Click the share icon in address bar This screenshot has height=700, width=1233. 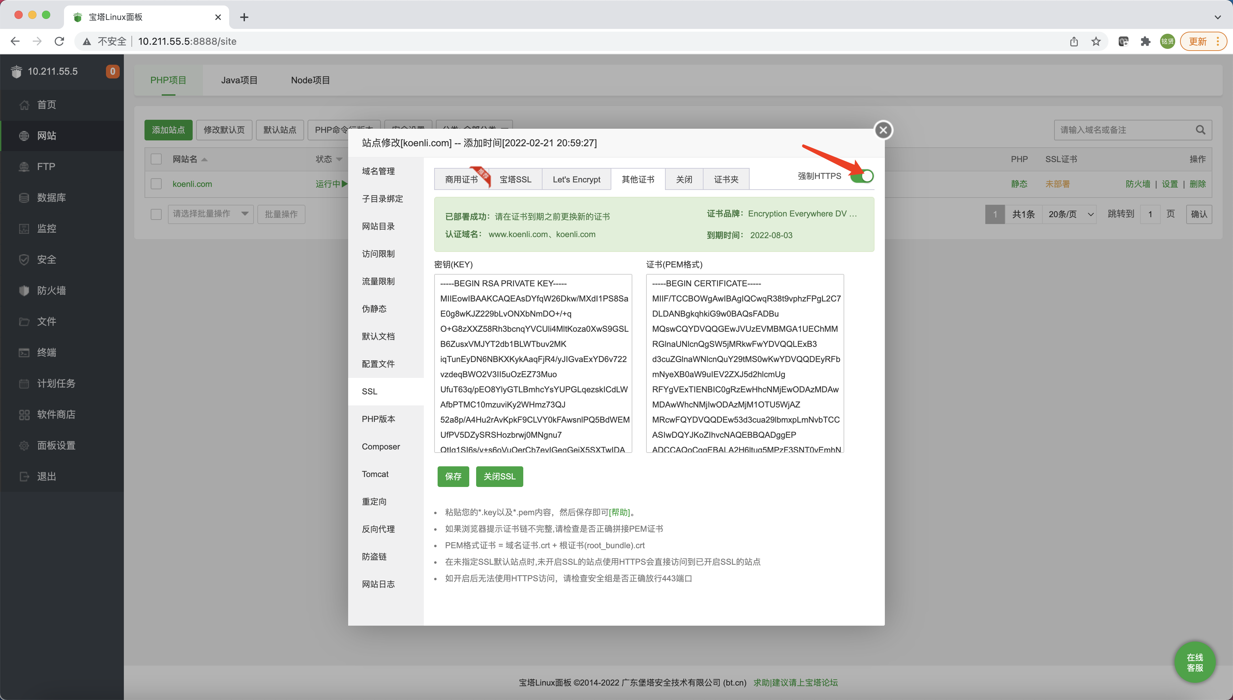(1074, 41)
